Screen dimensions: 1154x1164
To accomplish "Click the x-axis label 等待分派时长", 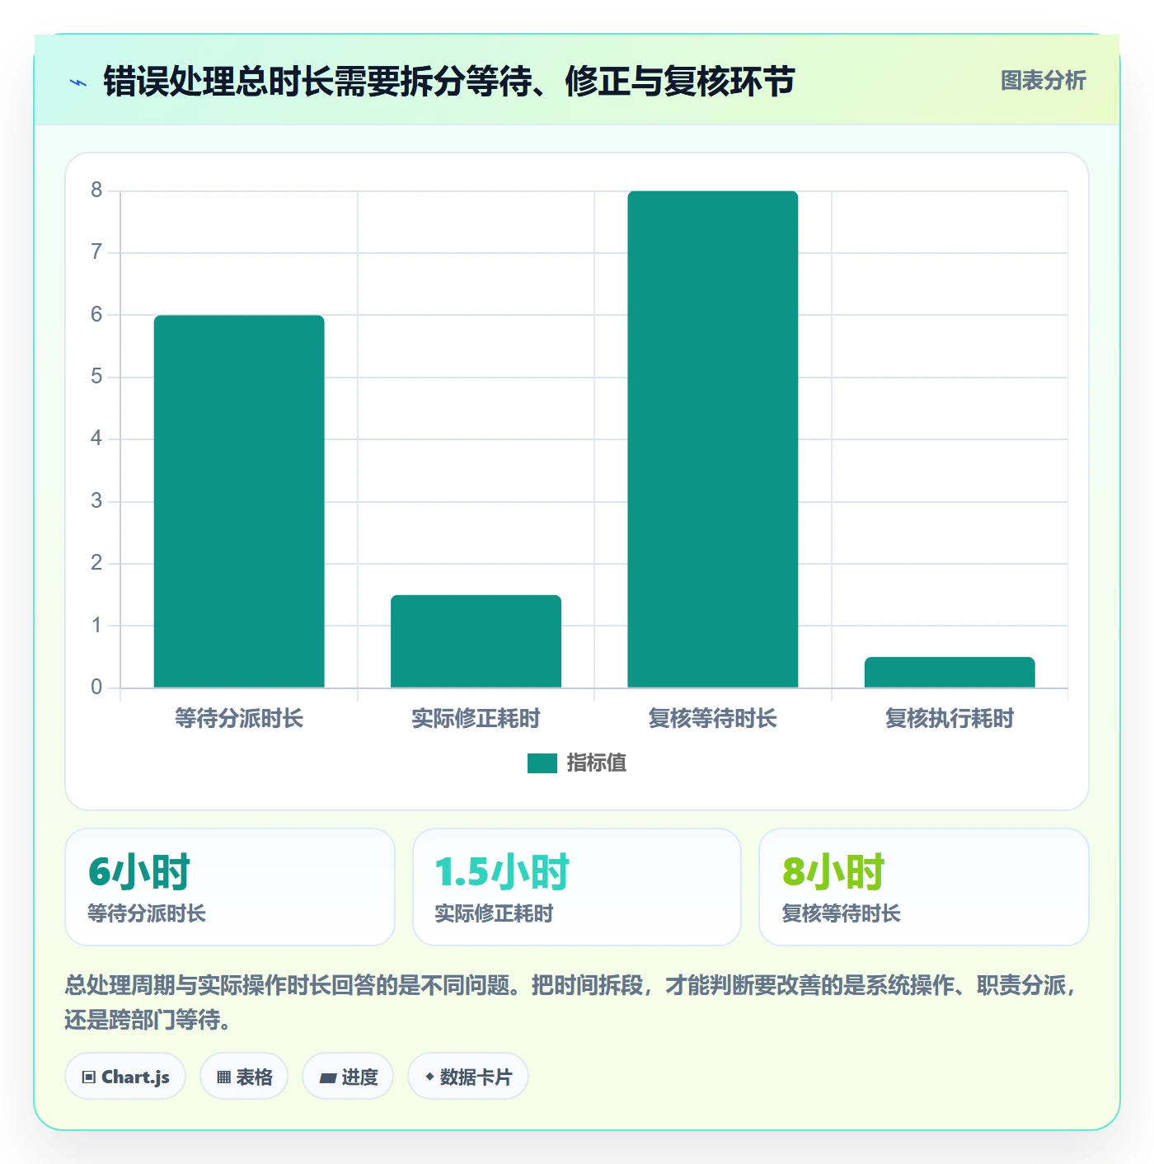I will tap(239, 719).
